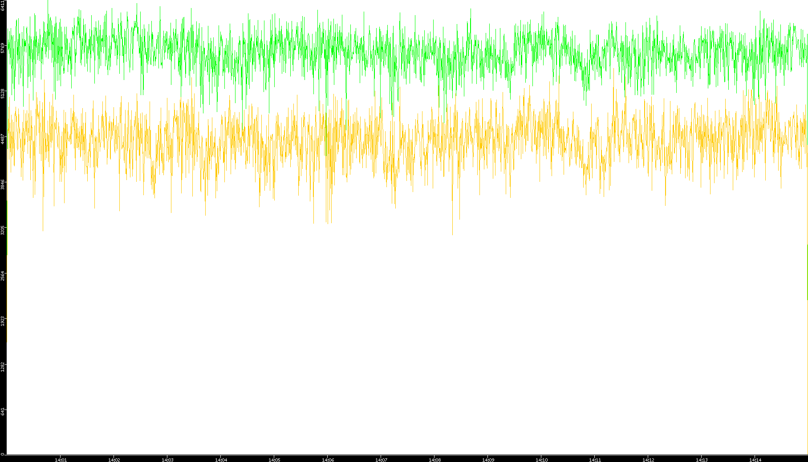Image resolution: width=808 pixels, height=462 pixels.
Task: Click the 14:03 time marker
Action: click(x=167, y=459)
